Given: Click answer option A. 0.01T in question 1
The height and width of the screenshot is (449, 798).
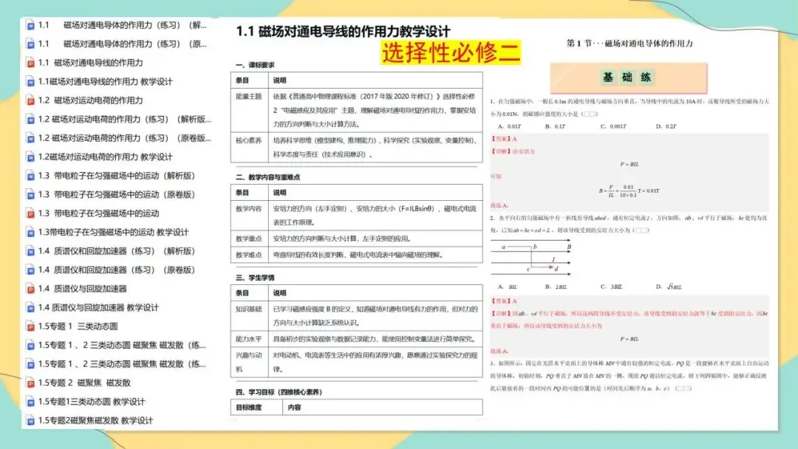Looking at the screenshot, I should (509, 126).
